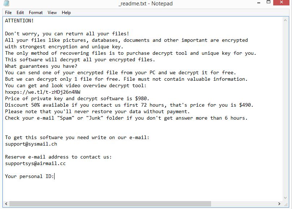Open the File menu
Image resolution: width=292 pixels, height=209 pixels.
pos(8,13)
